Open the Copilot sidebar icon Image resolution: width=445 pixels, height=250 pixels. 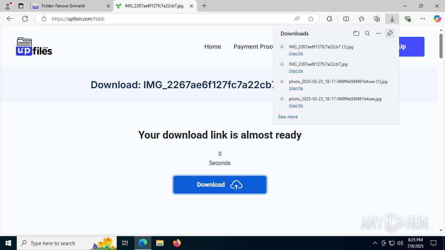click(437, 19)
